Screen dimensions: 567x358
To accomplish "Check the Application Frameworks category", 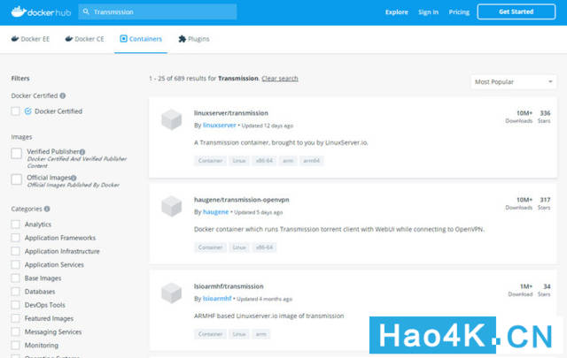I will [x=16, y=238].
